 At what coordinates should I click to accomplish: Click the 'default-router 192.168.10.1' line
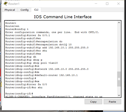click(41, 75)
